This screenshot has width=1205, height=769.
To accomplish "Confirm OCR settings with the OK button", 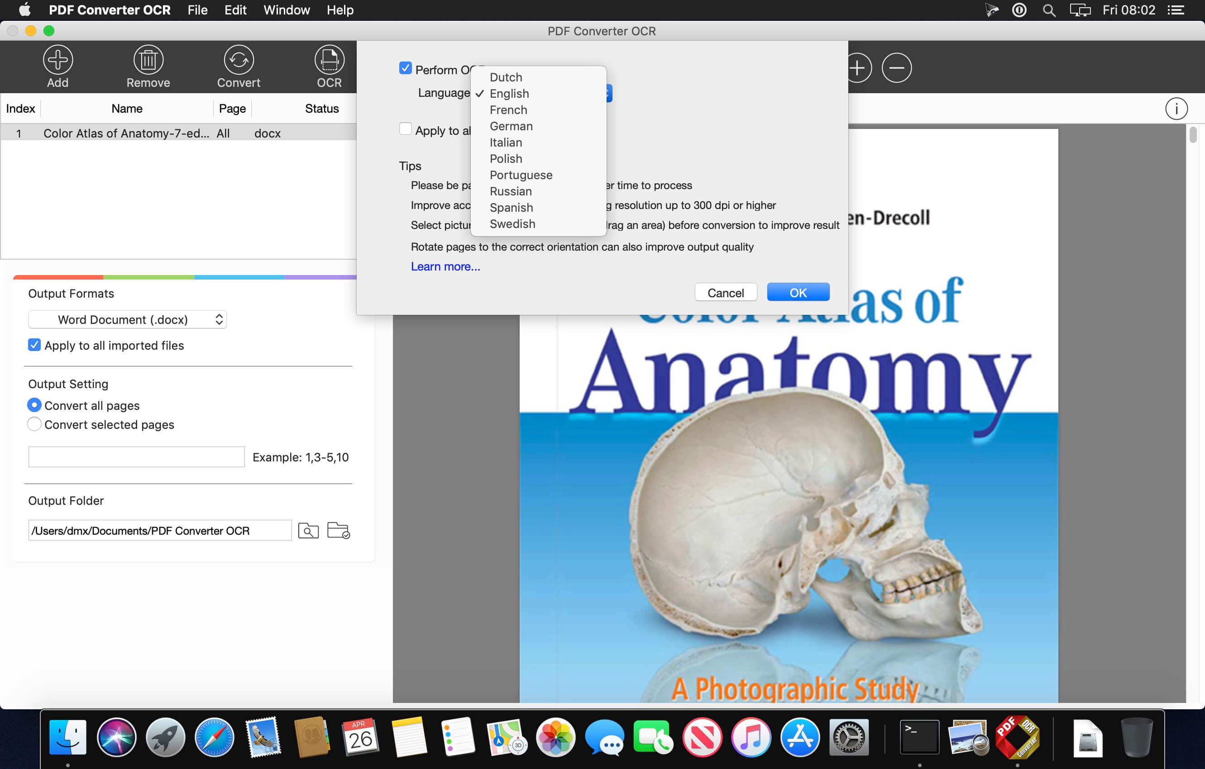I will (798, 292).
